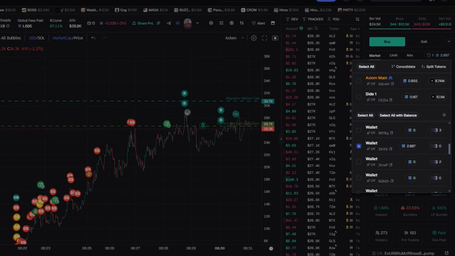Click the up-down swap arrows icon in header

point(242,23)
